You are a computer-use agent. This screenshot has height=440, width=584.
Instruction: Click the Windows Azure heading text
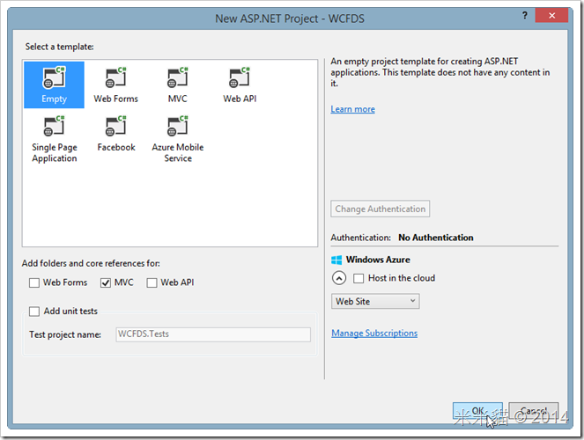[x=378, y=260]
